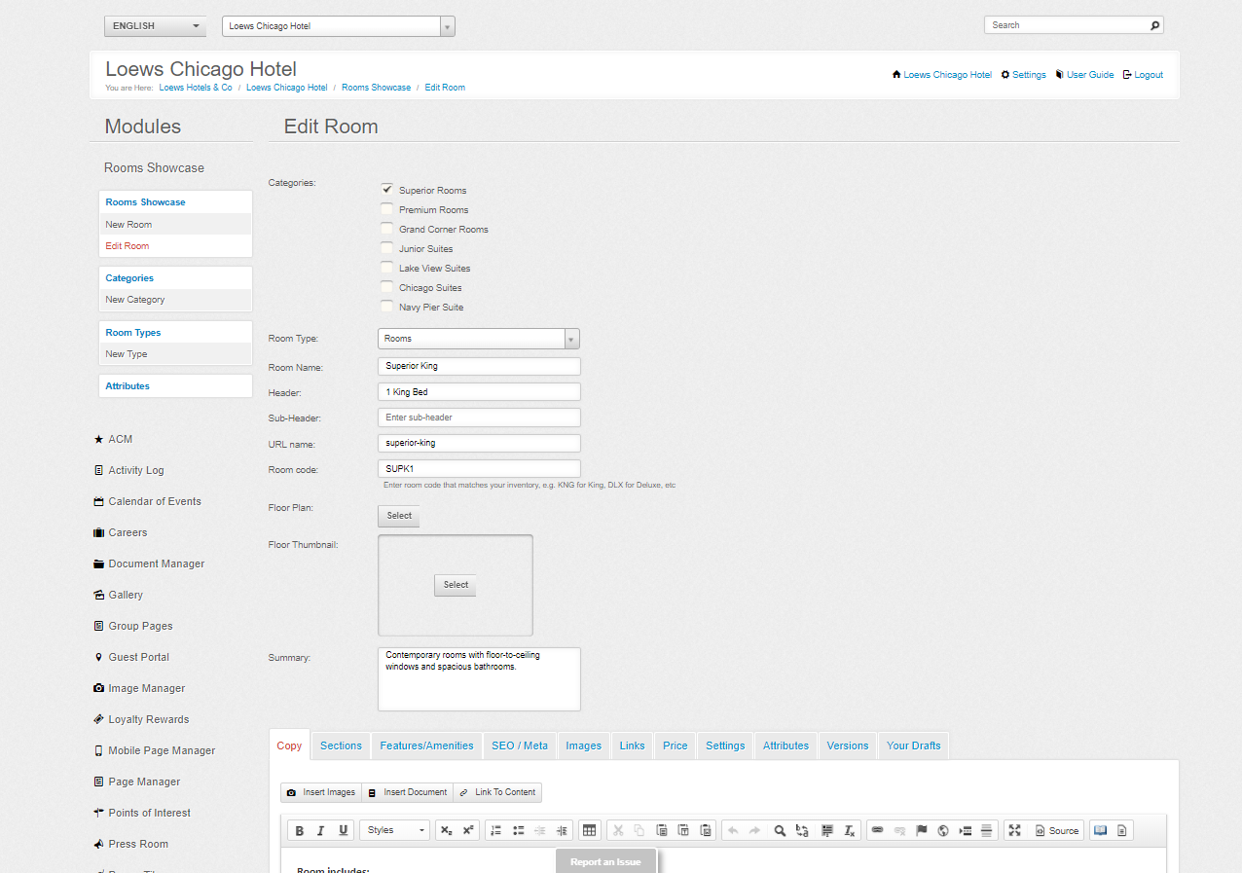
Task: Click the book icon in editor toolbar
Action: tap(1100, 830)
